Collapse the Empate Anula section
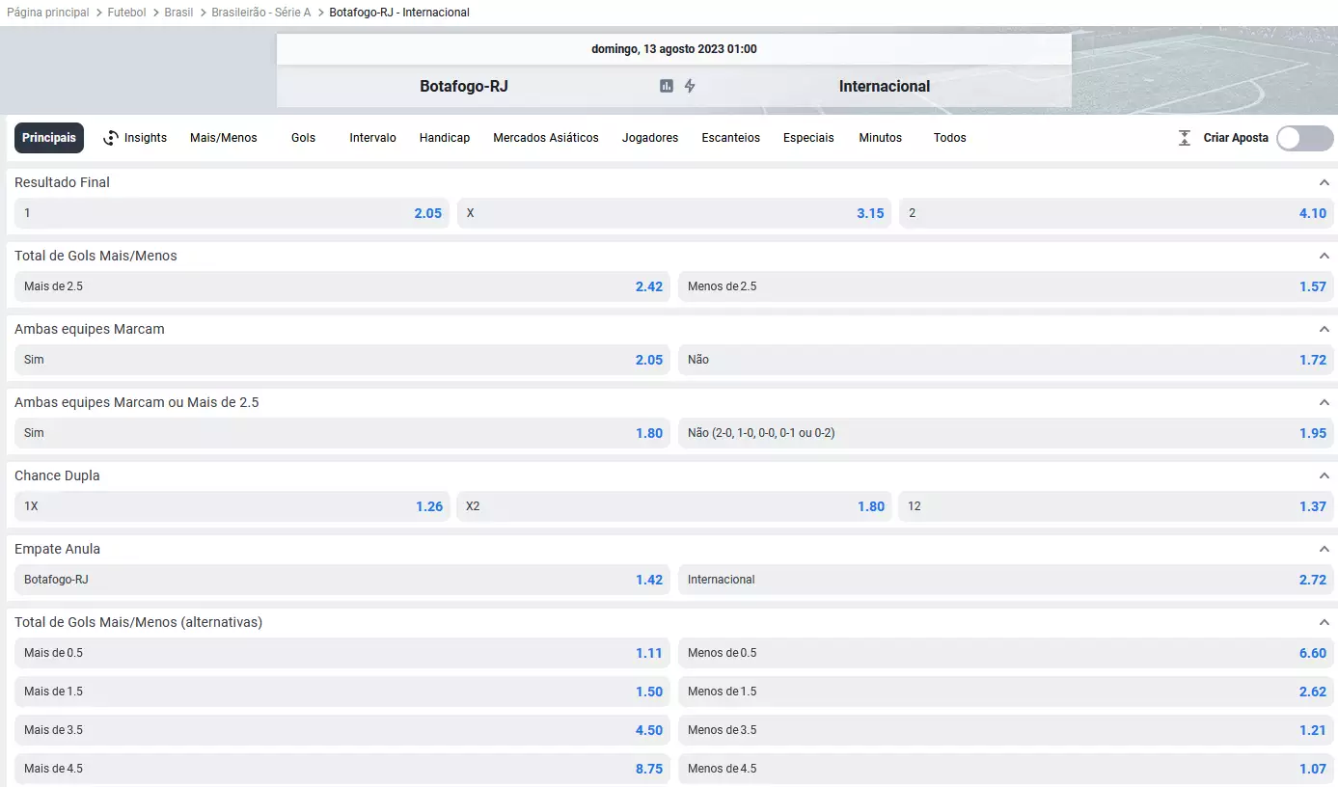The height and width of the screenshot is (787, 1338). tap(1324, 549)
